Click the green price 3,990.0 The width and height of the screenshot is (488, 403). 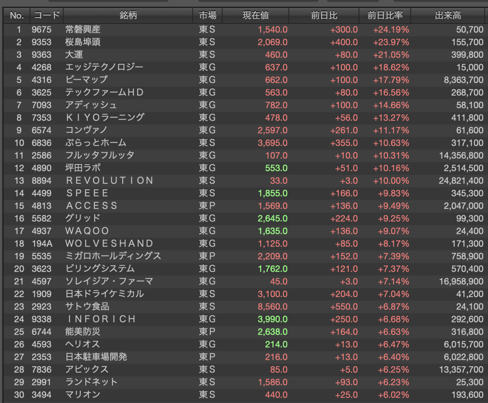point(272,319)
